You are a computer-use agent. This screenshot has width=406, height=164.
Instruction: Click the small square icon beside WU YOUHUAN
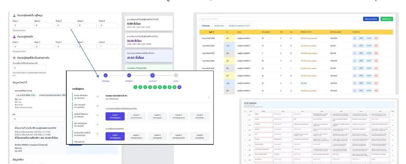[x=97, y=125]
